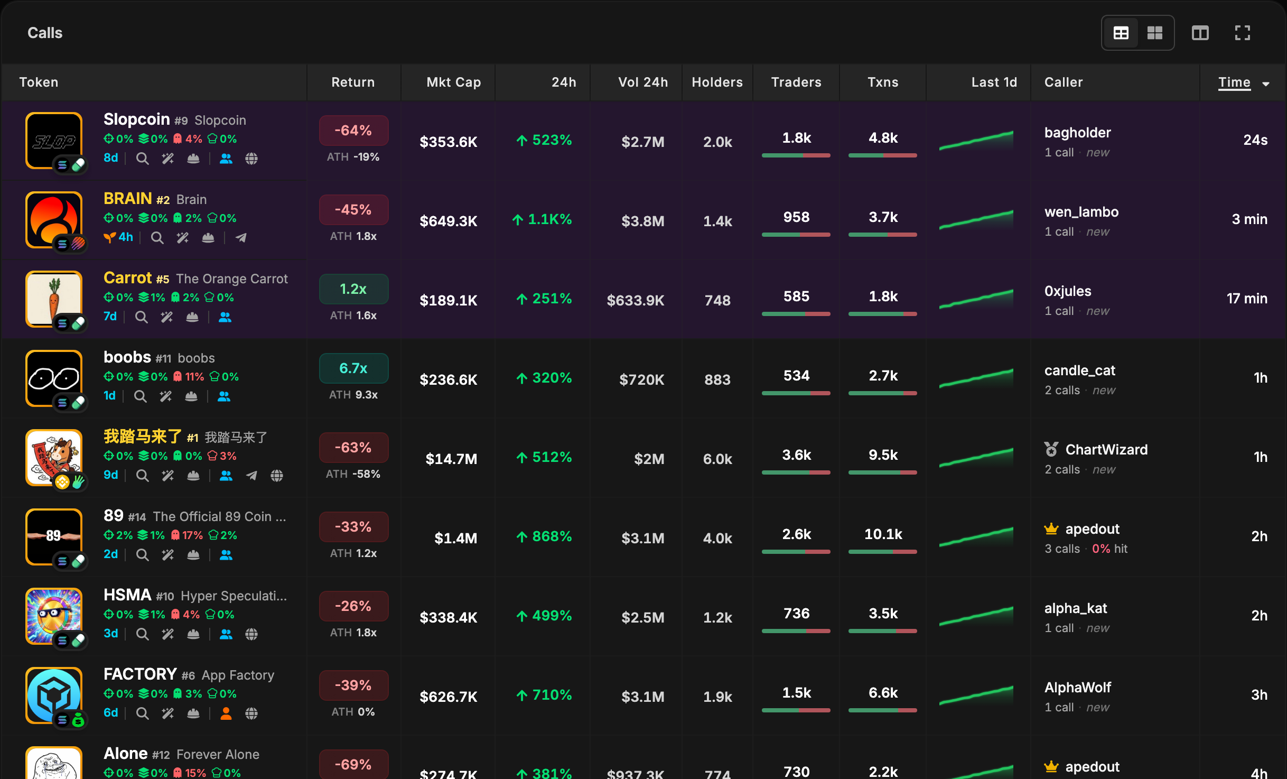Open 我踏马来了 Telegram icon
1287x779 pixels.
[x=251, y=476]
